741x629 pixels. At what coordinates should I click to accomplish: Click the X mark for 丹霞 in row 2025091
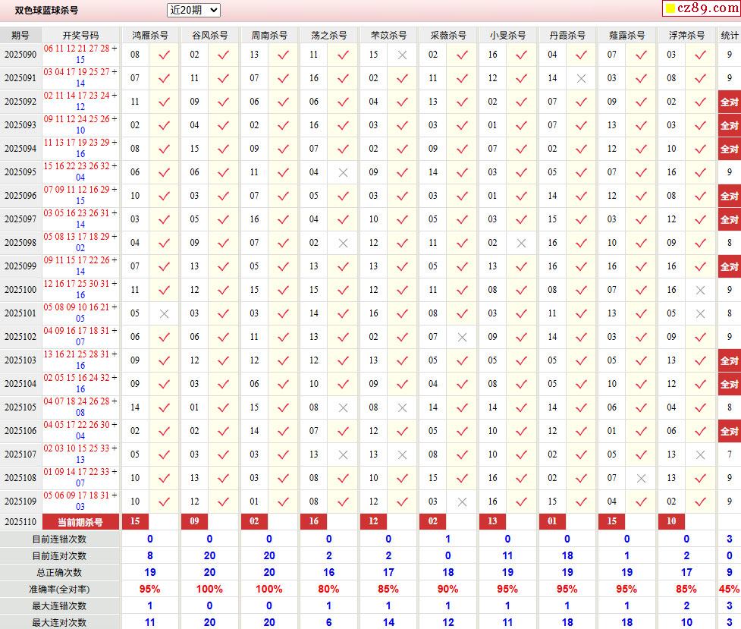(x=581, y=78)
